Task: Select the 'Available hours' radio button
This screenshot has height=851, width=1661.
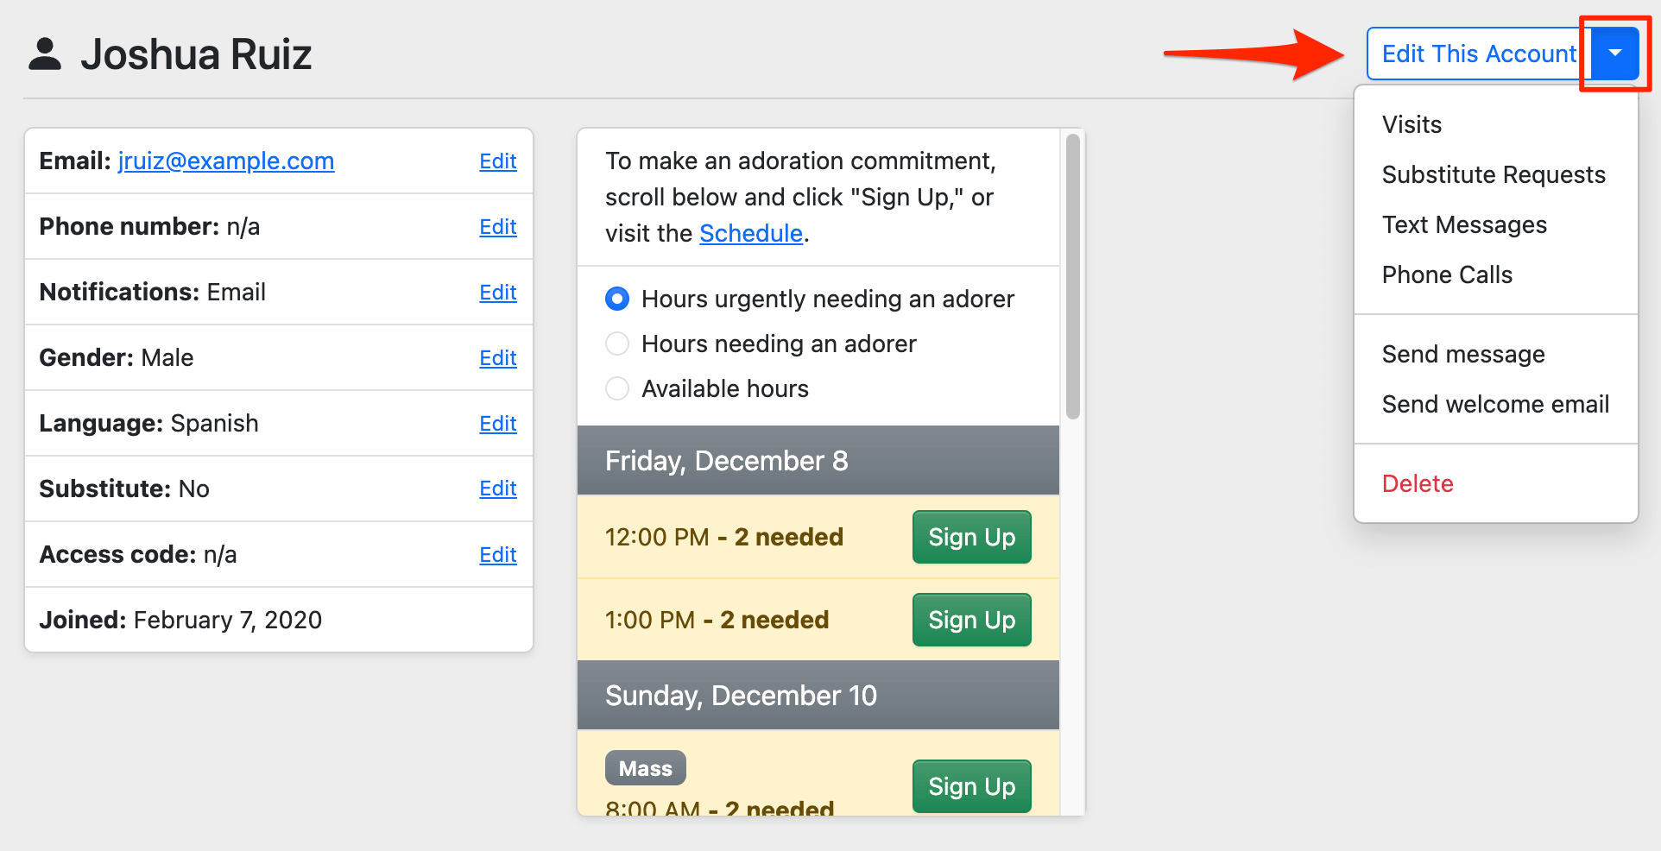Action: pyautogui.click(x=617, y=388)
